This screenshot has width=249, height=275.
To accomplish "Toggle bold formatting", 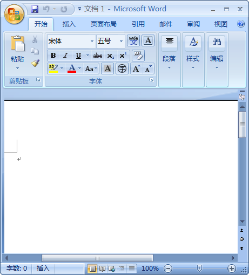I will click(53, 56).
